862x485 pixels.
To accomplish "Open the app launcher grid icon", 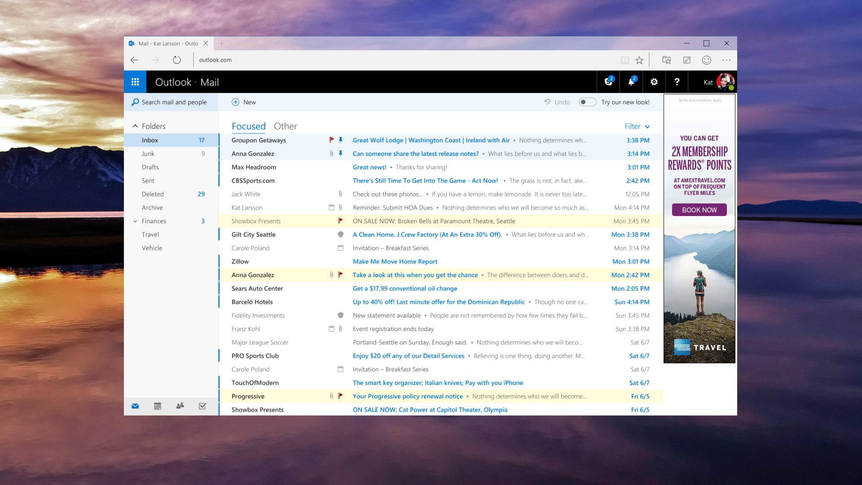I will (x=135, y=82).
